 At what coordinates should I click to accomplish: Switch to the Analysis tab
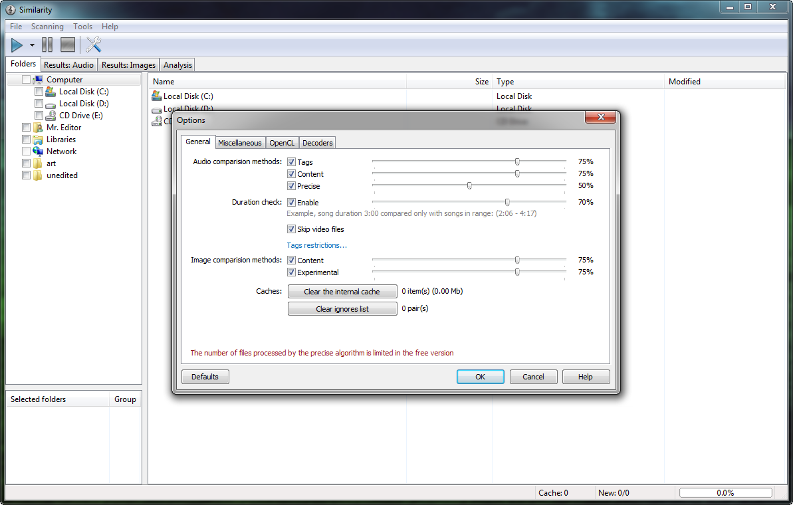coord(177,64)
